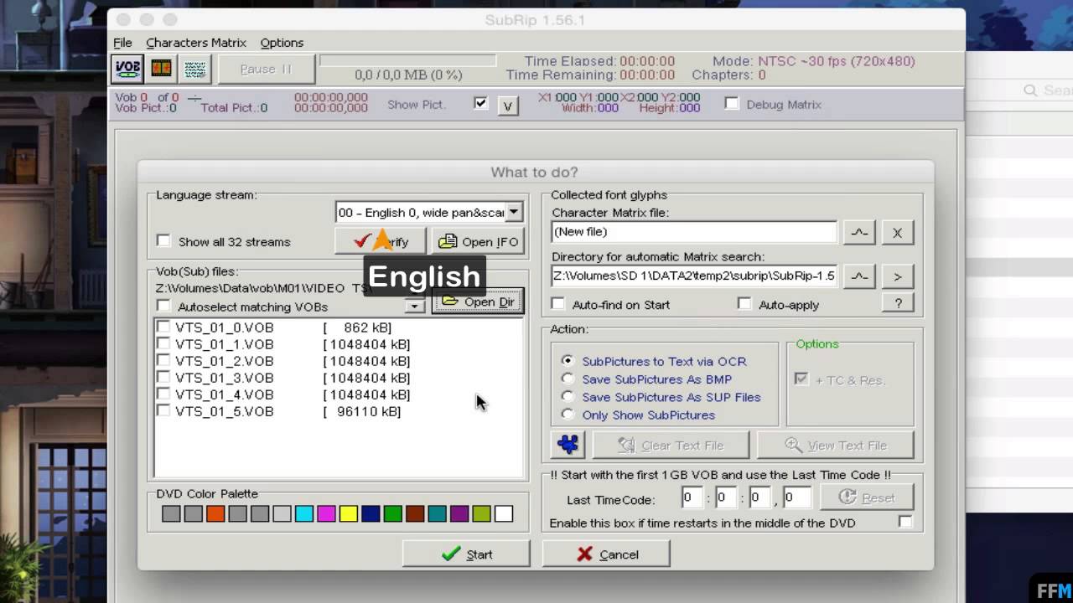Select SubPictures to Text via OCR
Screen dimensions: 1073x603
point(568,361)
